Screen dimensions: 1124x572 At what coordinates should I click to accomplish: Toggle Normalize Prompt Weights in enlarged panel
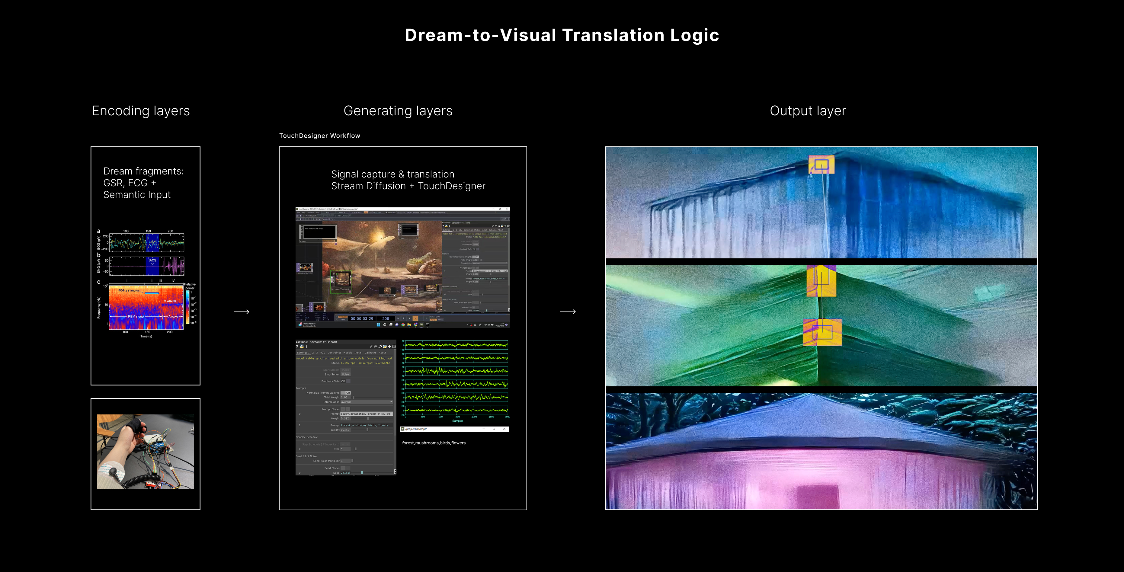click(x=346, y=393)
